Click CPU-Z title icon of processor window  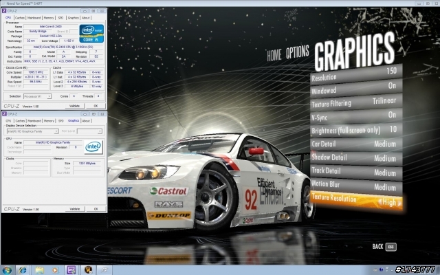point(4,11)
